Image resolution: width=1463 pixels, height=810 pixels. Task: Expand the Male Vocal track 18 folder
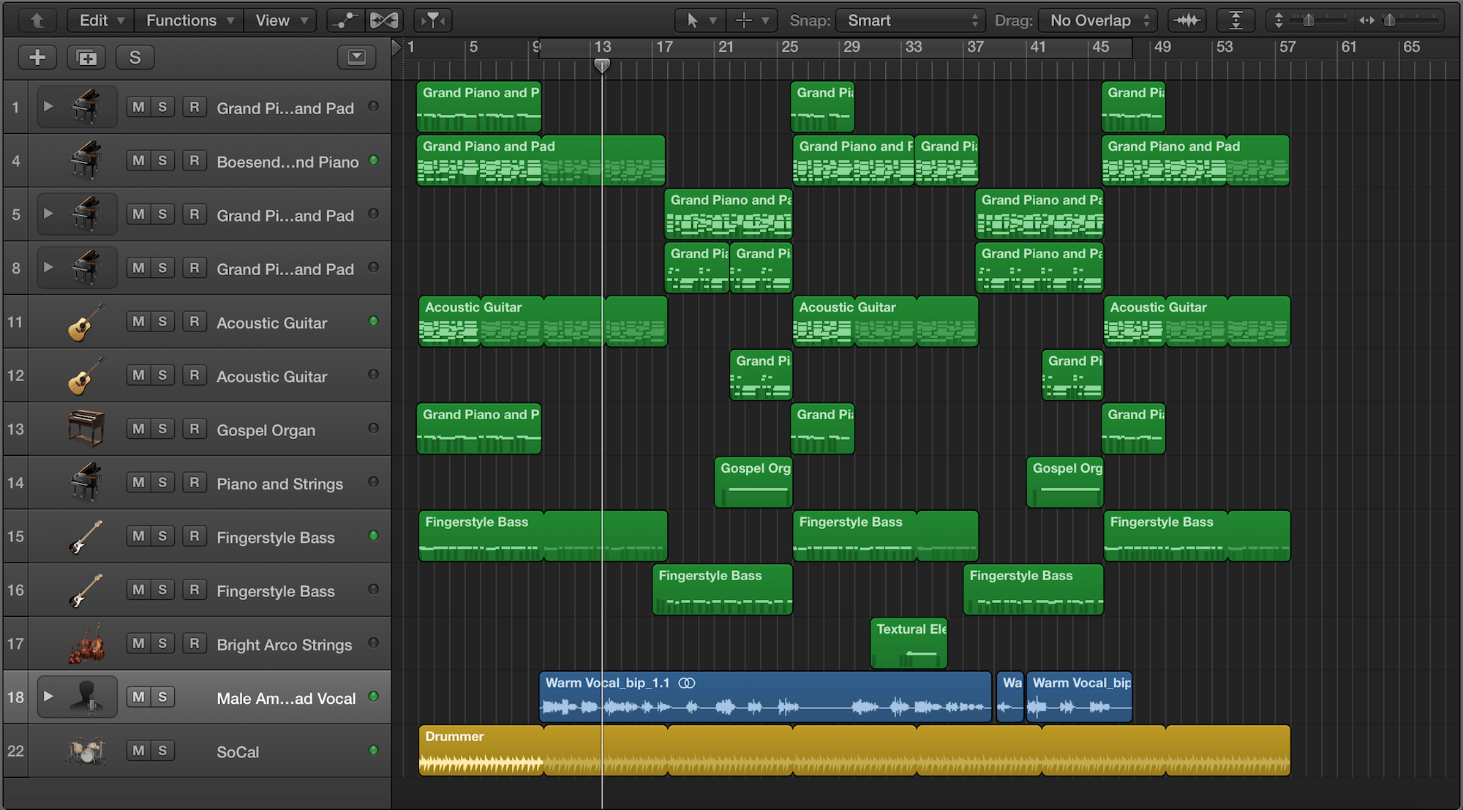[x=48, y=697]
